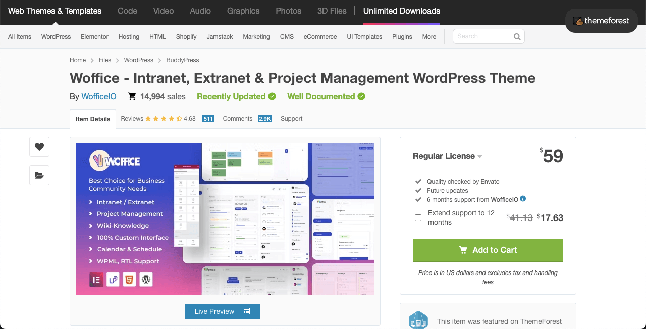646x329 pixels.
Task: Click the featured item trophy icon
Action: 418,321
